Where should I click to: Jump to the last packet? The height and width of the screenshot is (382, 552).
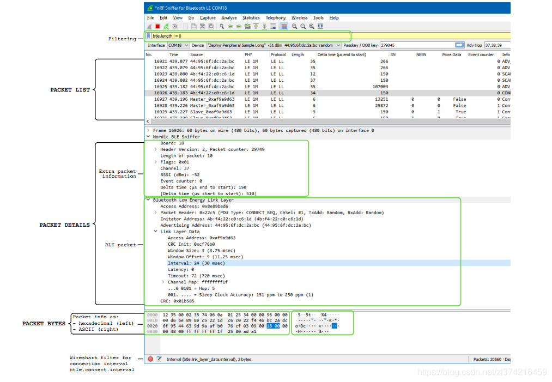pyautogui.click(x=264, y=26)
